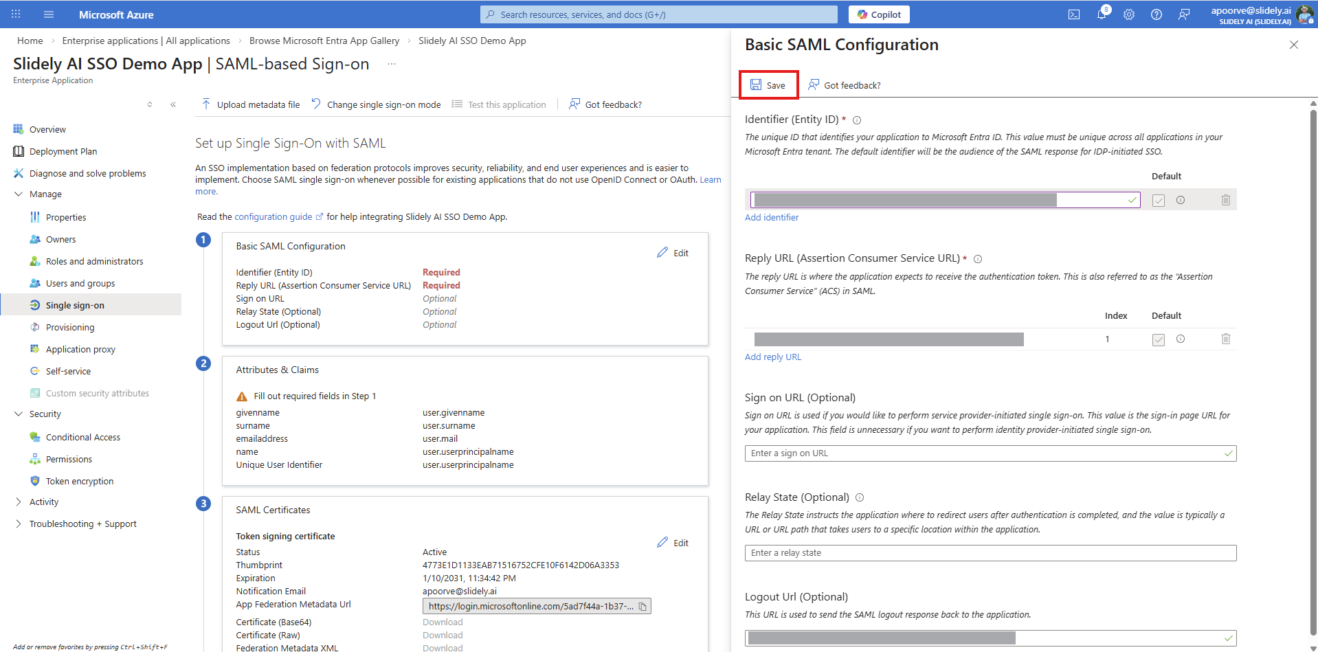
Task: Click Change single sign-on mode
Action: [x=376, y=104]
